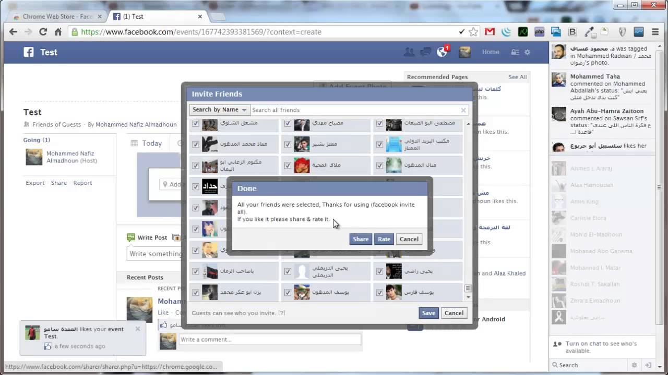Uncheck friend مصباح مهدي
Image resolution: width=668 pixels, height=375 pixels.
click(x=288, y=123)
